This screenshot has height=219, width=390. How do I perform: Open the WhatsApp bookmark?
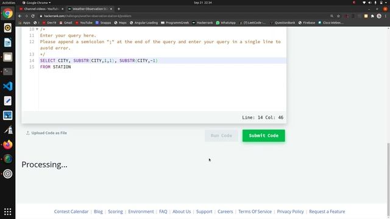tap(226, 23)
